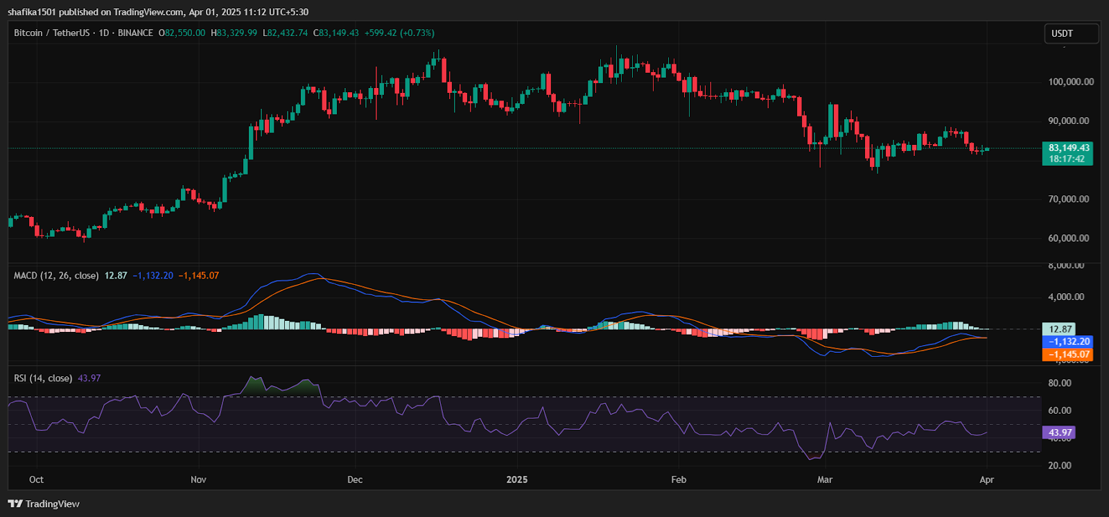Click the 100,000.00 price scale label
Screen dimensions: 1109x517
1071,82
